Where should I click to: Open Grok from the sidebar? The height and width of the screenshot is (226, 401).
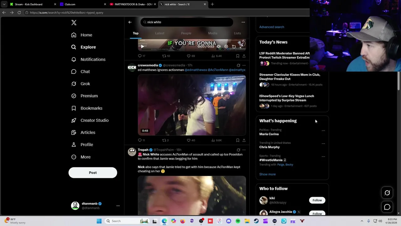click(81, 84)
